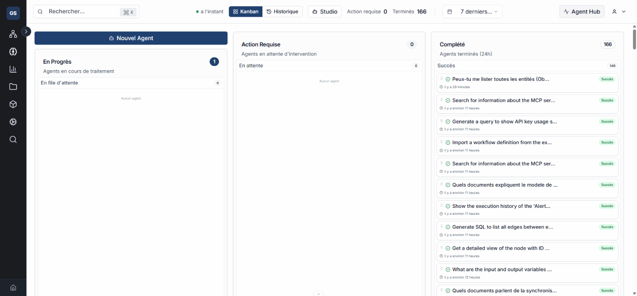Switch to the Kanban view
Image resolution: width=637 pixels, height=296 pixels.
pos(246,12)
